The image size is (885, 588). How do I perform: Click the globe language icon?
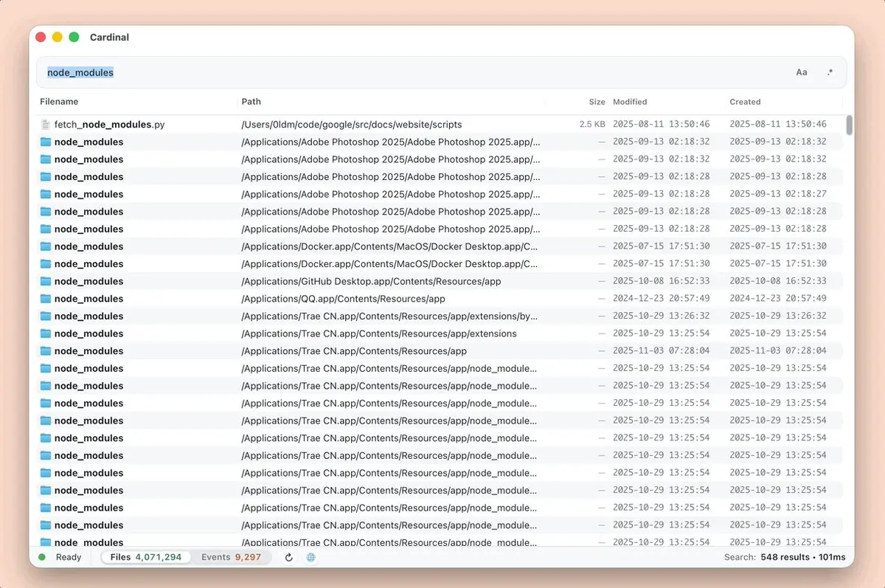pyautogui.click(x=311, y=558)
